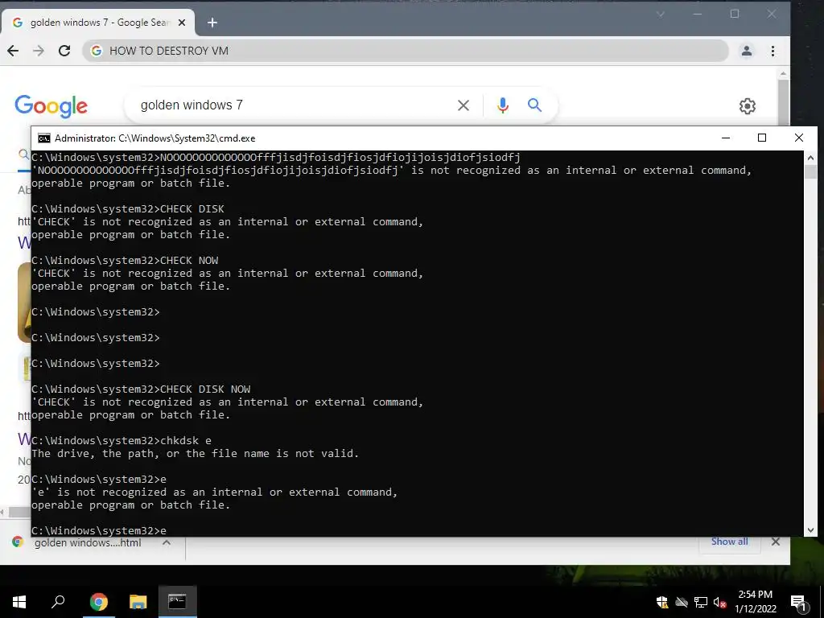Click the Chrome address bar
This screenshot has height=618, width=824.
405,51
